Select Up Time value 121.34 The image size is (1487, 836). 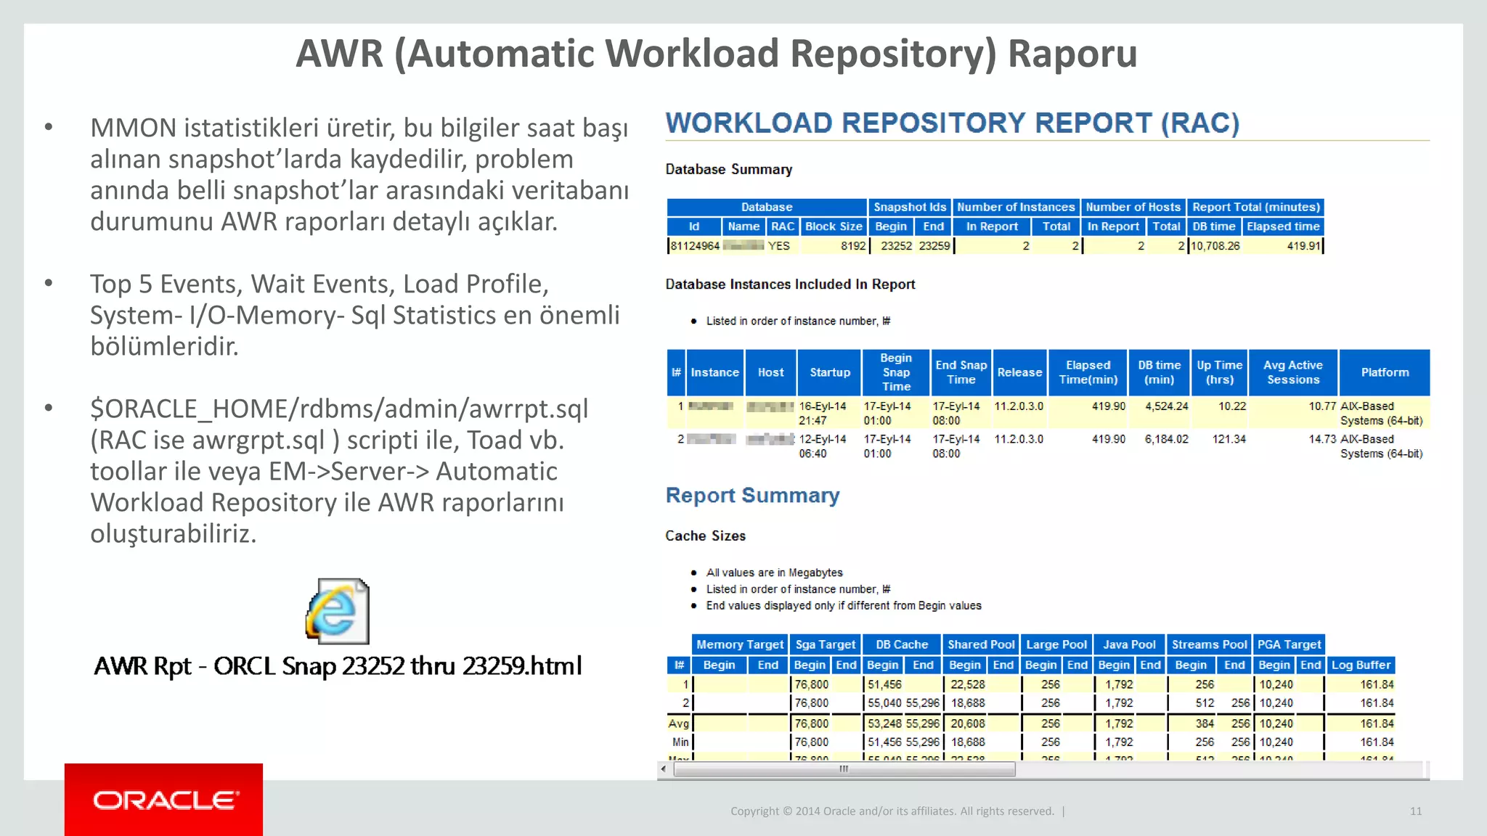click(x=1229, y=439)
